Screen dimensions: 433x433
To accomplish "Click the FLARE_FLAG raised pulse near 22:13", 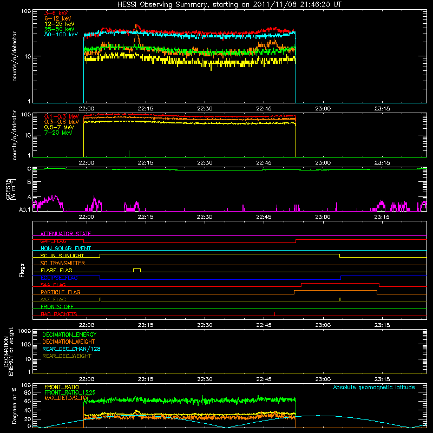I will pos(137,270).
